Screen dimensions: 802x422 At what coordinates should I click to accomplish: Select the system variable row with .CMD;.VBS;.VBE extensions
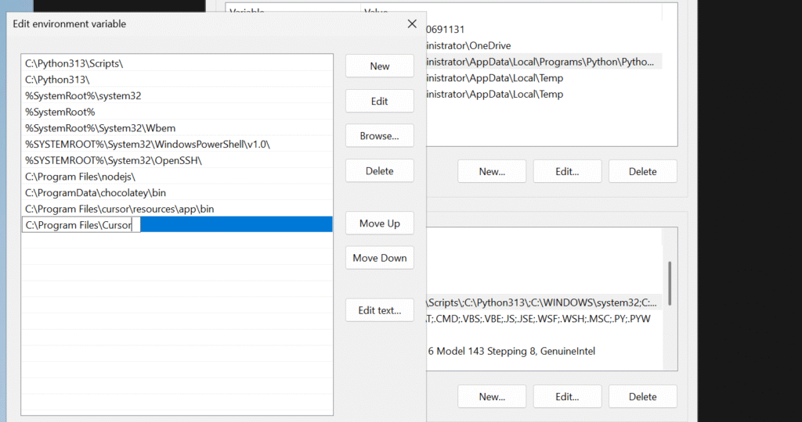[544, 319]
